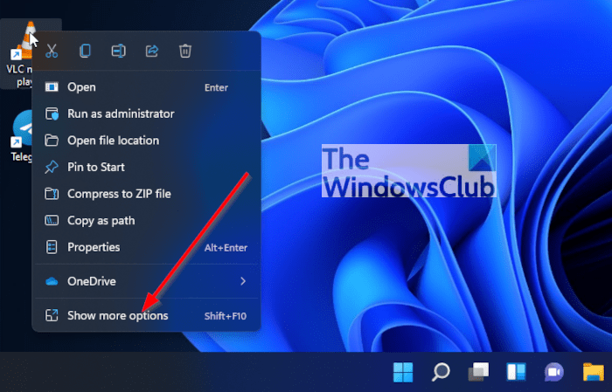
Task: Click the Delete trash can icon
Action: (185, 51)
